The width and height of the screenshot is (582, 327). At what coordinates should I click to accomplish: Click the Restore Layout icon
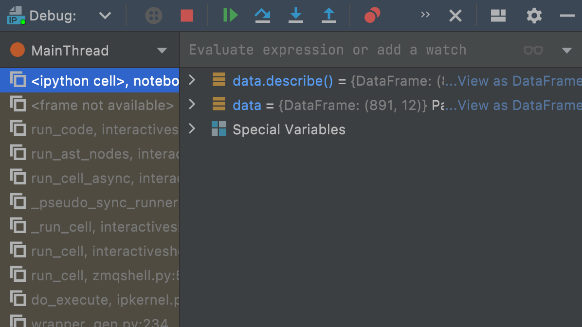tap(498, 16)
